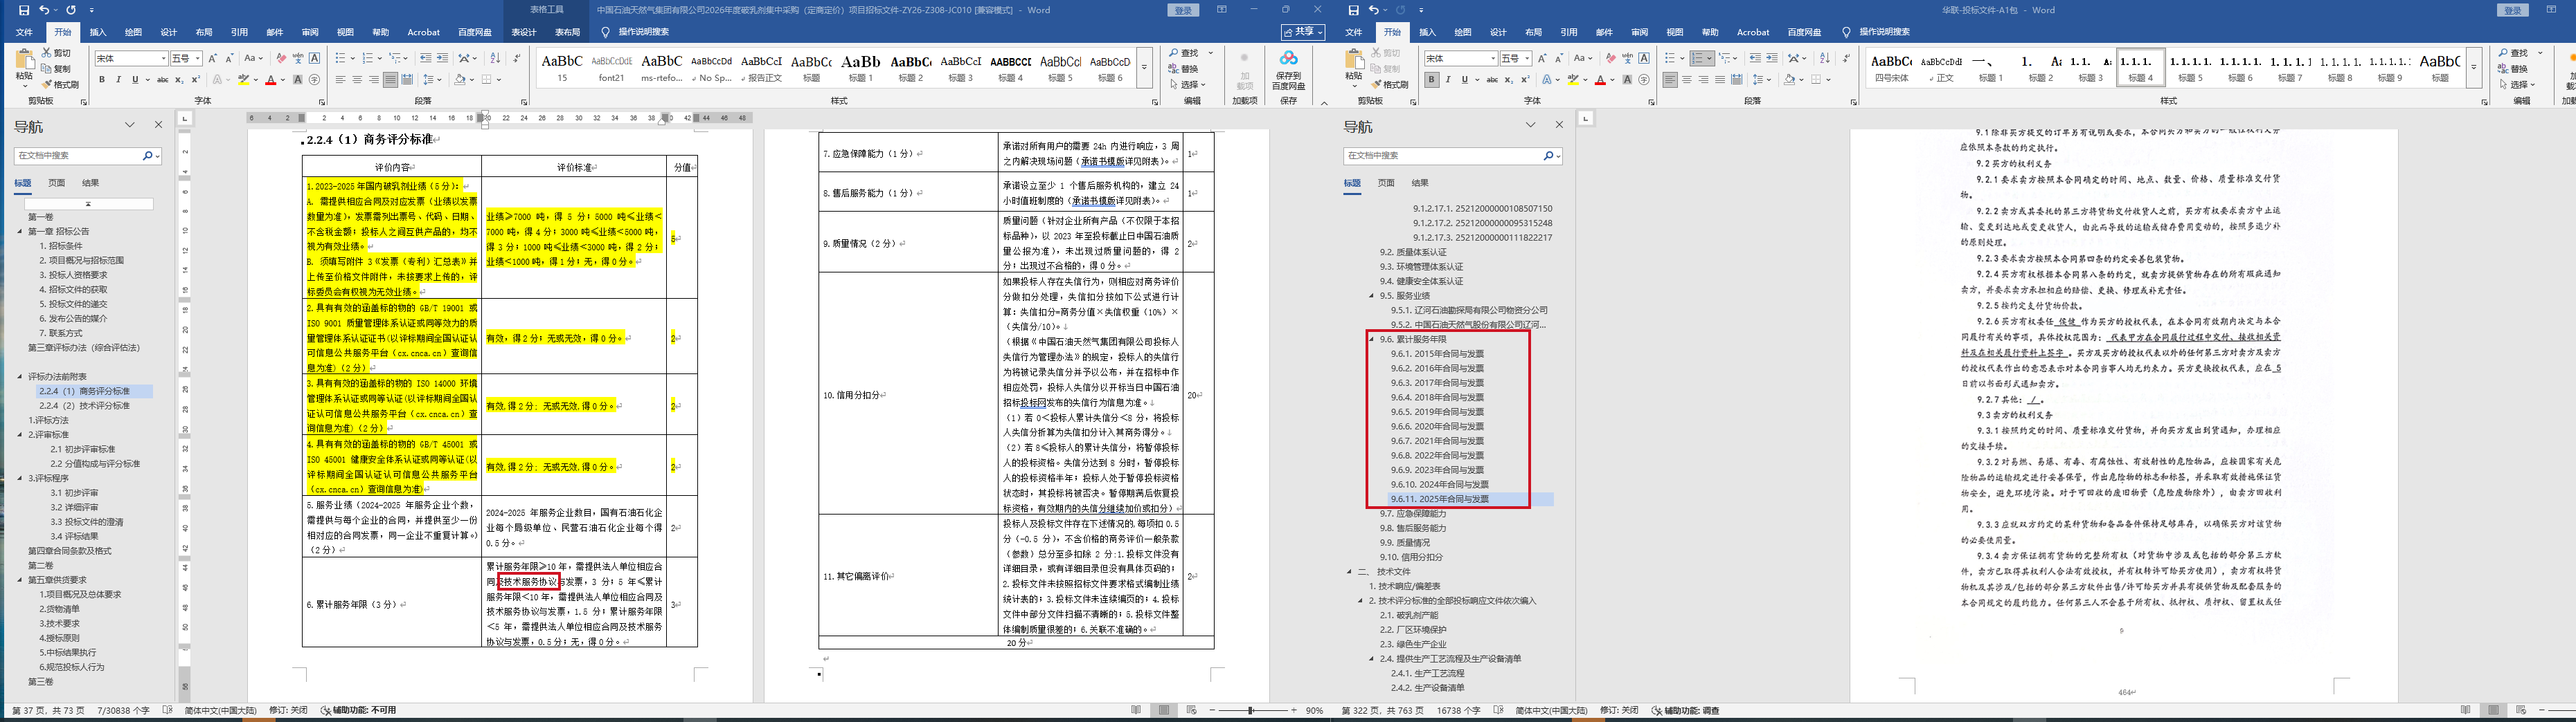Activate Format Painter in left Word window

pos(61,85)
